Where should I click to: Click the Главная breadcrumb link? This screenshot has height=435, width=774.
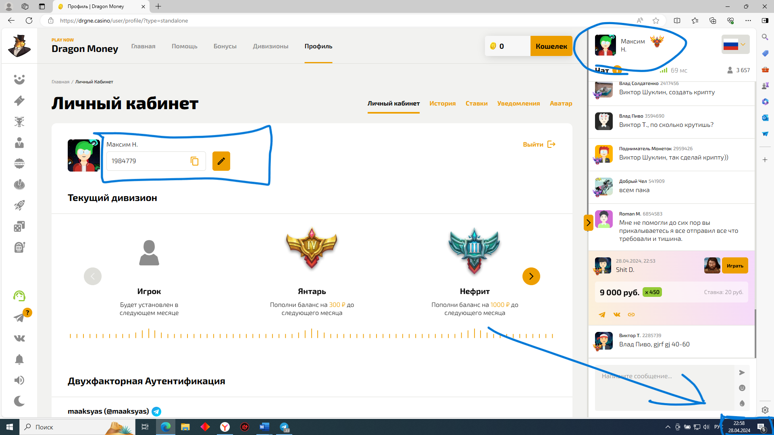click(x=60, y=82)
